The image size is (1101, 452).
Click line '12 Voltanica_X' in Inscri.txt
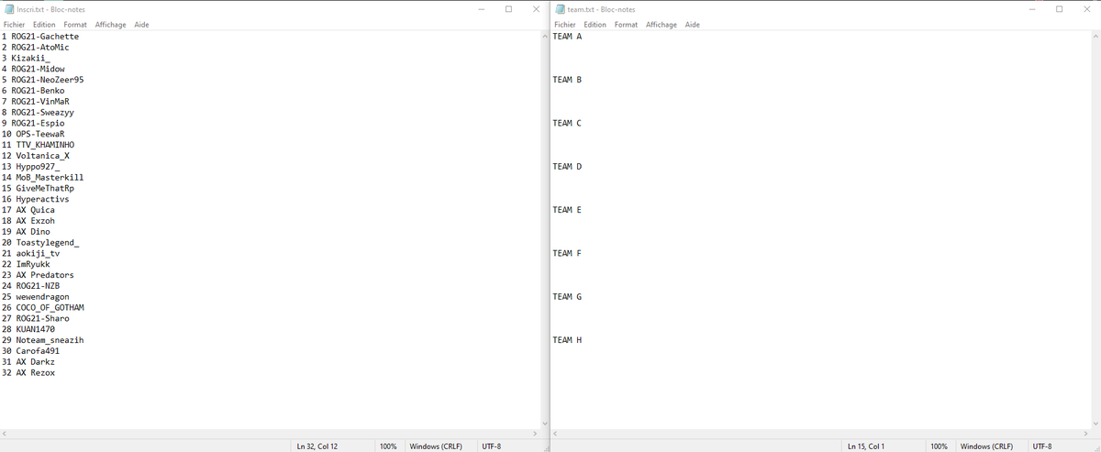pyautogui.click(x=36, y=156)
